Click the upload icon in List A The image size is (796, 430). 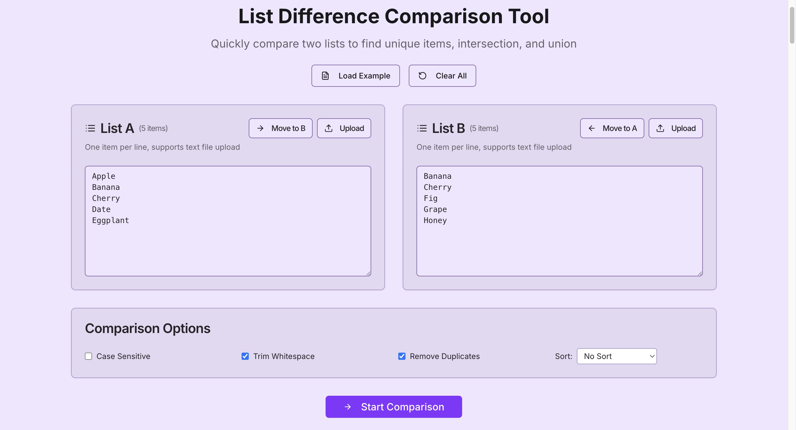pos(329,128)
